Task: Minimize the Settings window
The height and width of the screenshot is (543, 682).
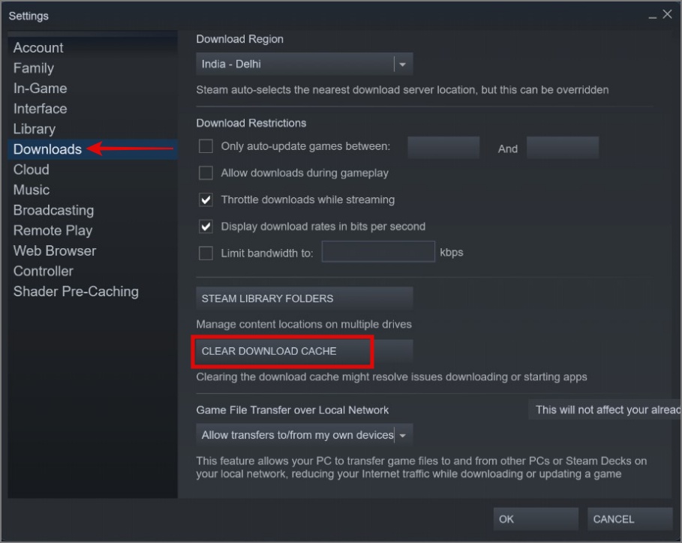Action: point(653,17)
